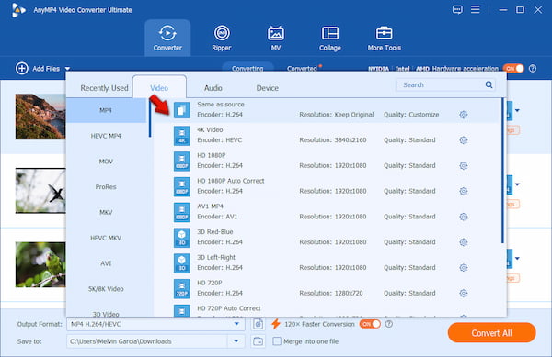
Task: Open the Converter module
Action: point(167,38)
